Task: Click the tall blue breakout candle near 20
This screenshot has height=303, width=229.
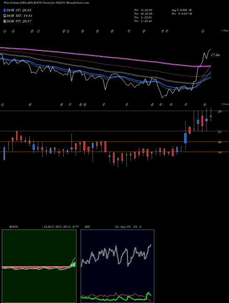Action: pyautogui.click(x=185, y=138)
